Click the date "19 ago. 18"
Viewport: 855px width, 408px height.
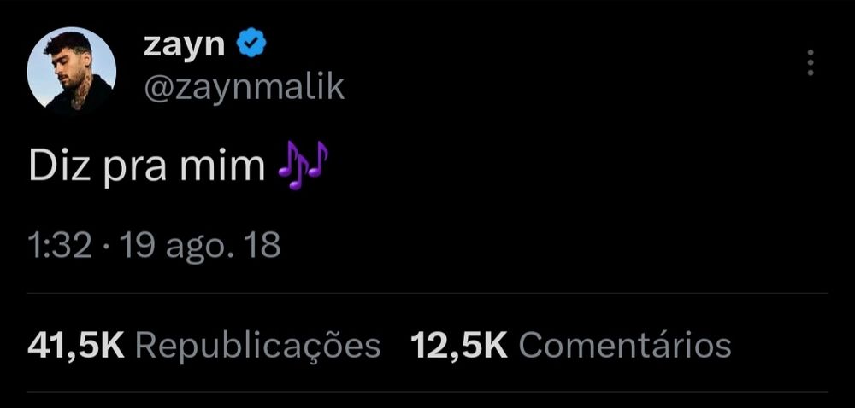tap(201, 247)
